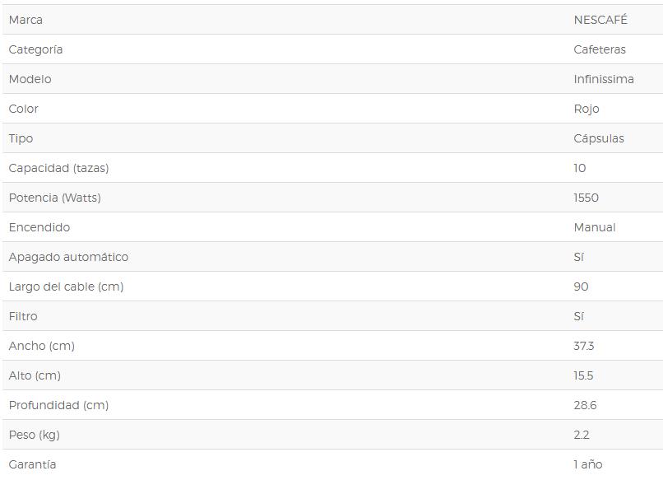Click the Manual value for Encendido
Viewport: 663px width, 480px height.
click(595, 227)
